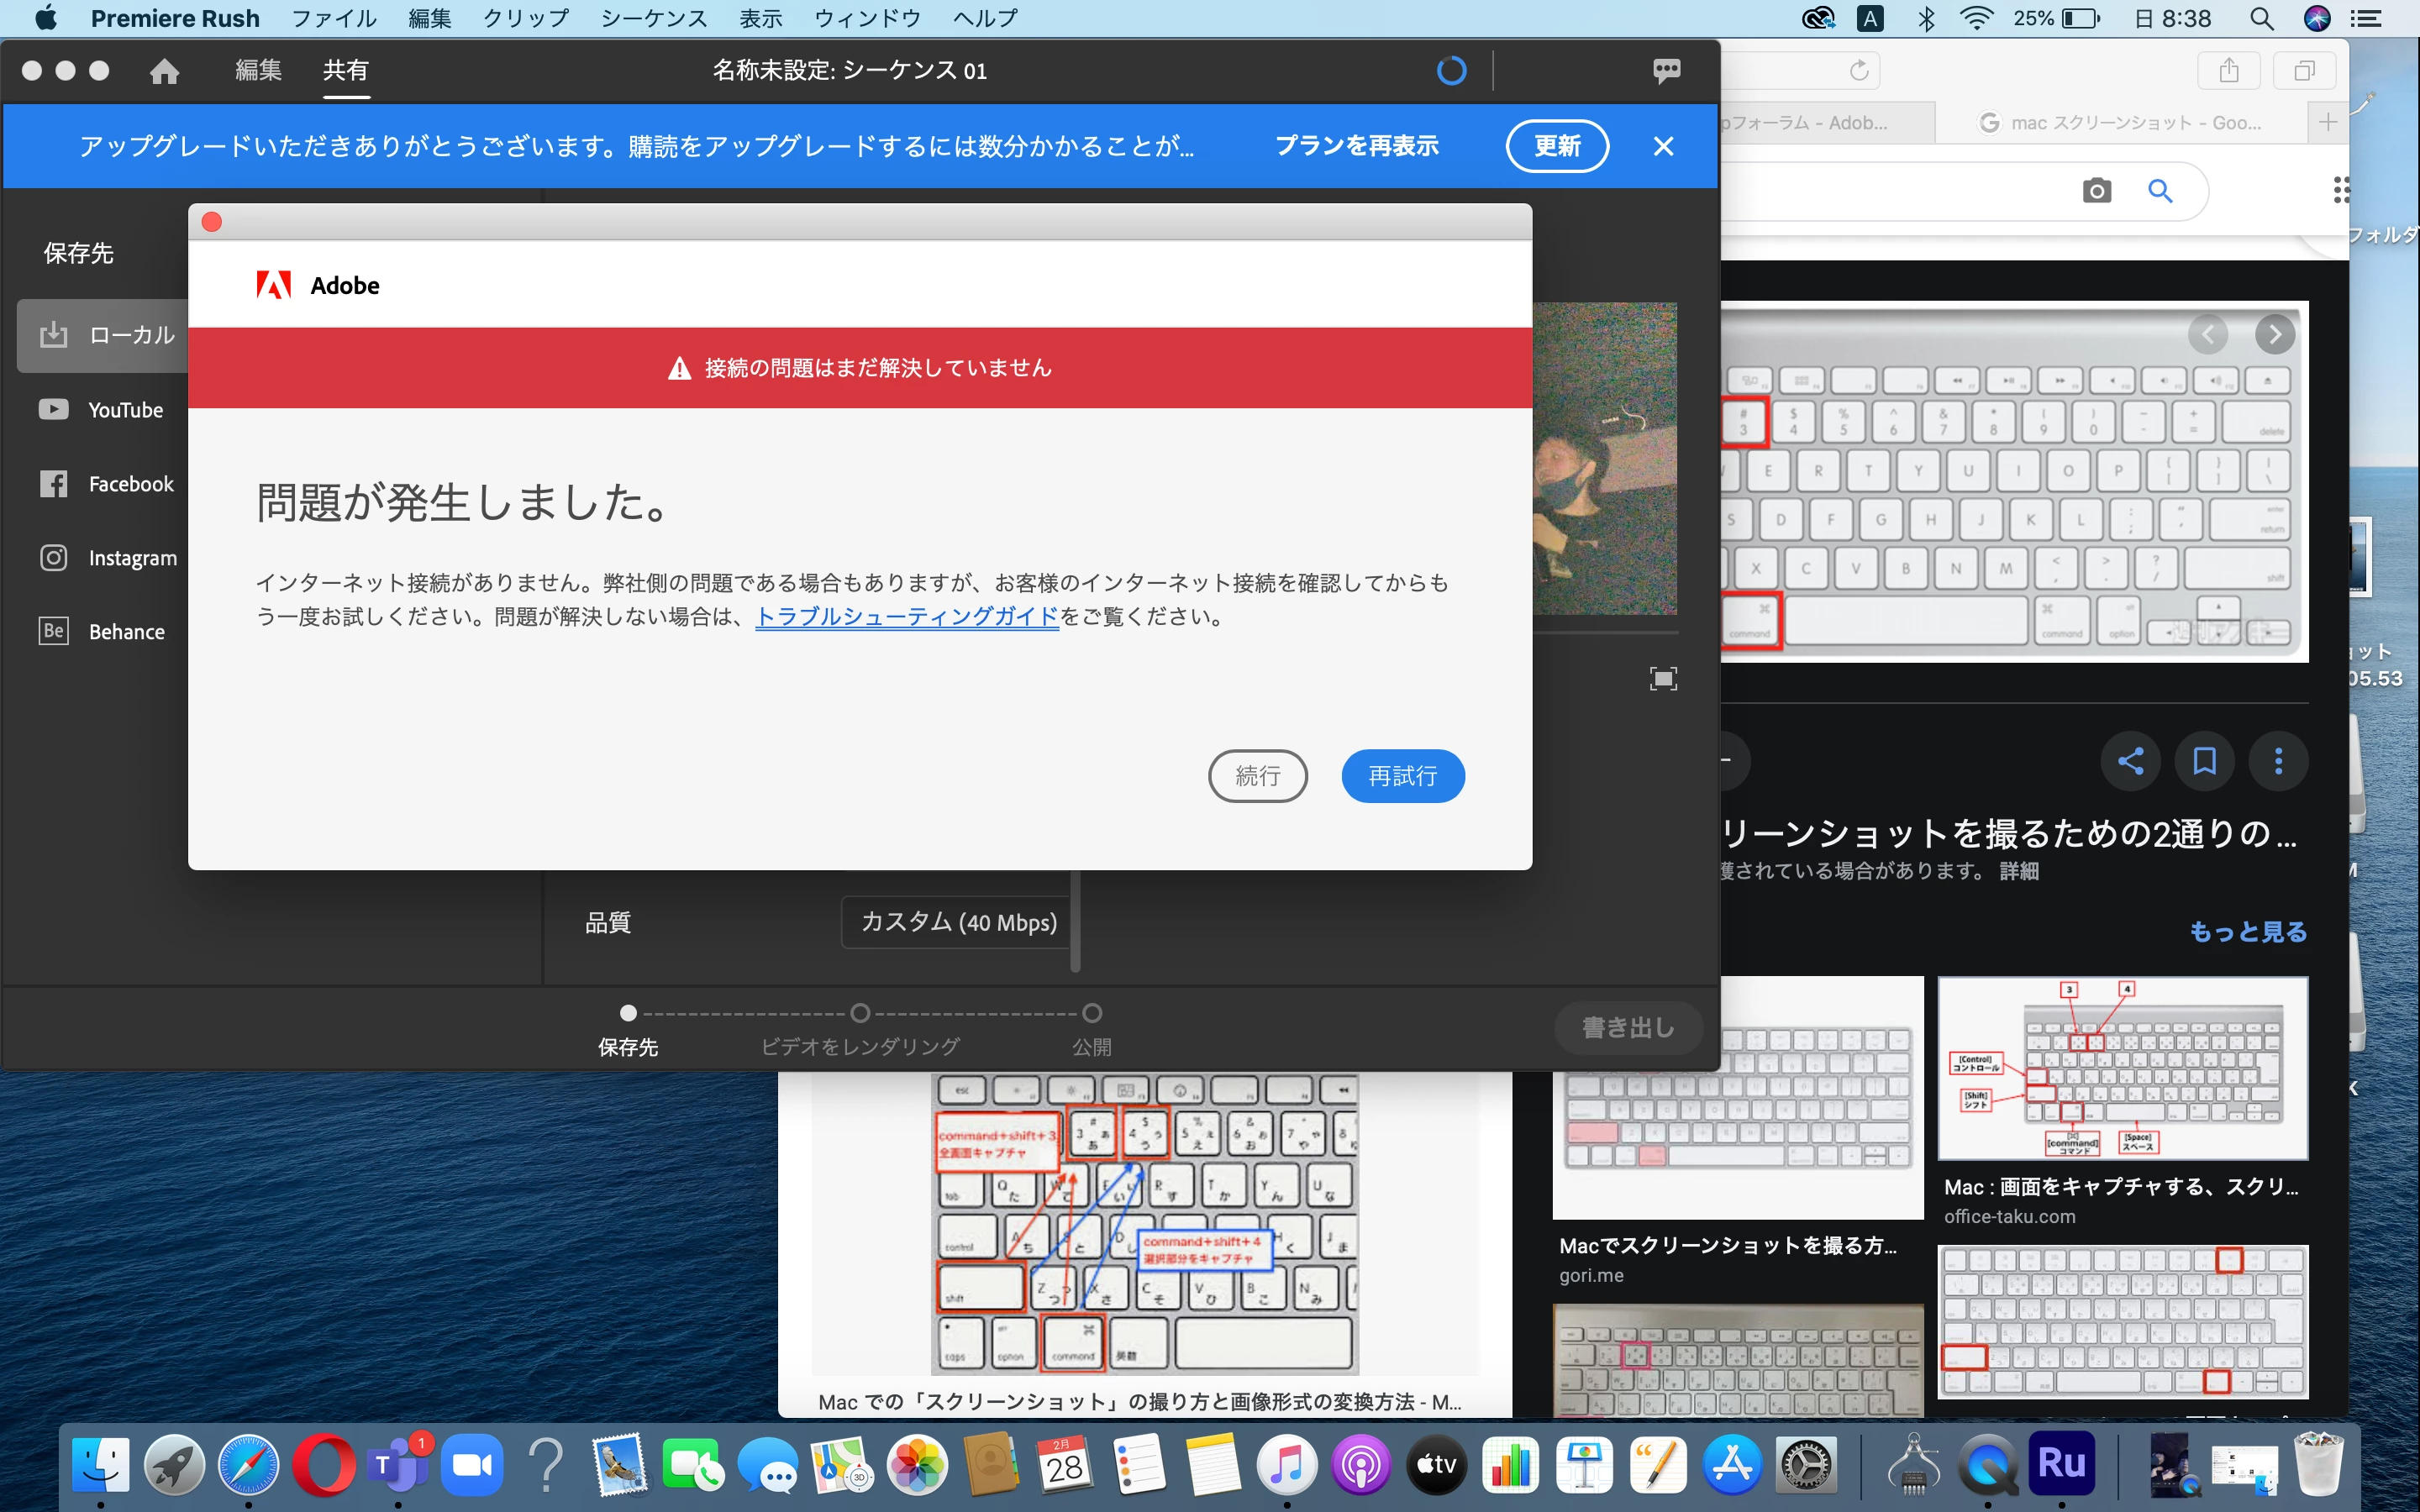Open Premiere Rush icon in Dock

pos(2061,1463)
